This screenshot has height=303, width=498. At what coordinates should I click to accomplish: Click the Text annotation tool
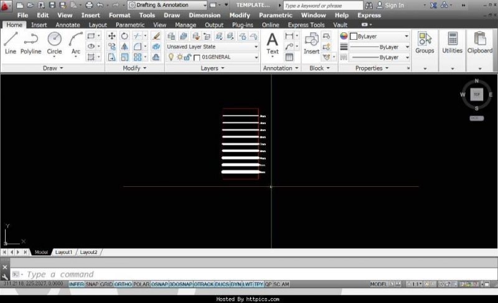[273, 43]
